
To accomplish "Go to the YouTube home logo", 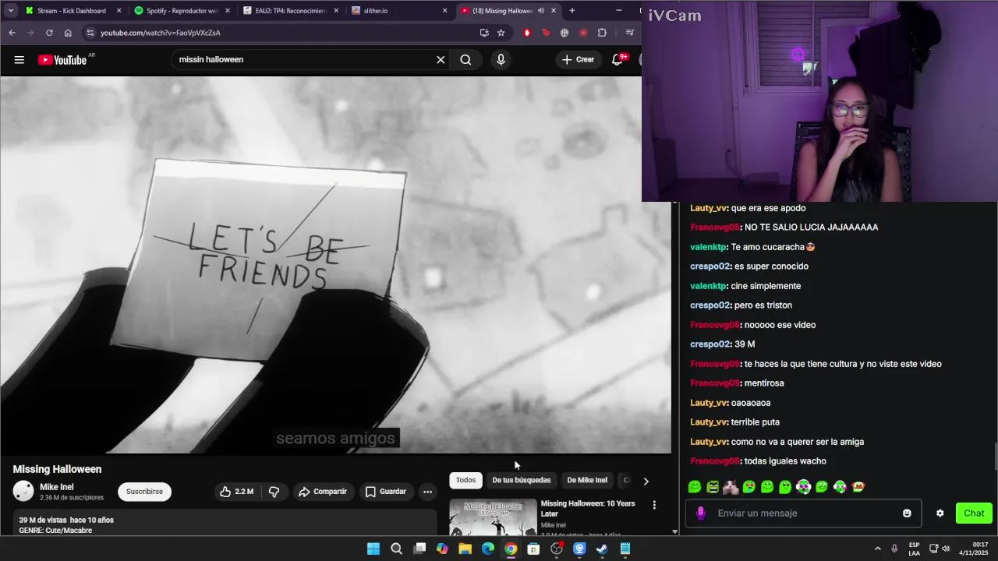I will pyautogui.click(x=62, y=60).
